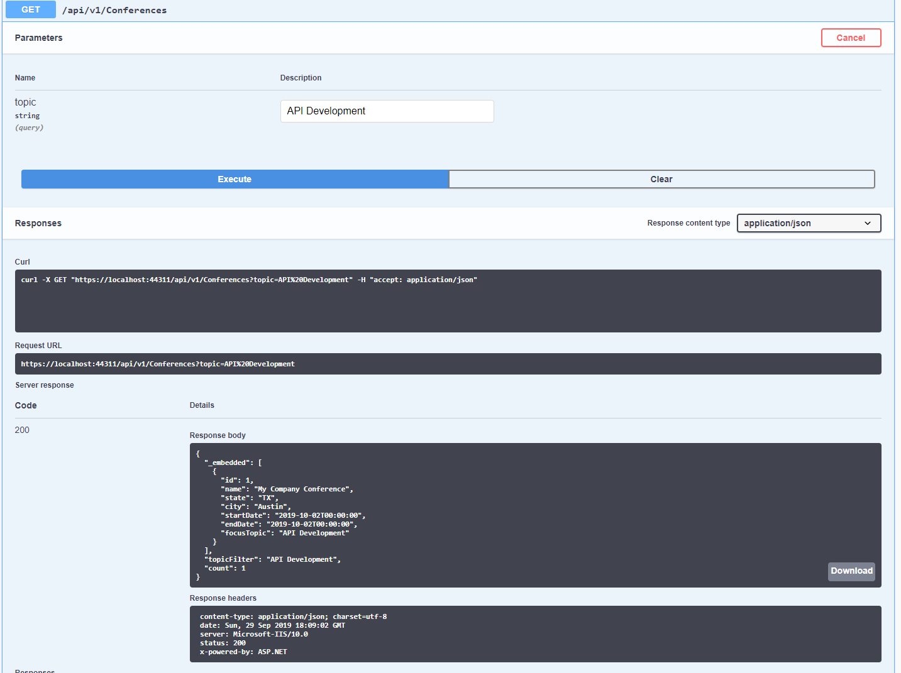
Task: Collapse the GET /api/v1/Conferences operation
Action: [x=448, y=10]
